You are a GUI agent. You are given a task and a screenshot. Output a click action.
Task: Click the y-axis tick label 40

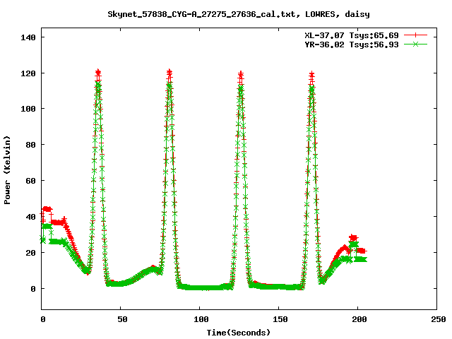(30, 217)
